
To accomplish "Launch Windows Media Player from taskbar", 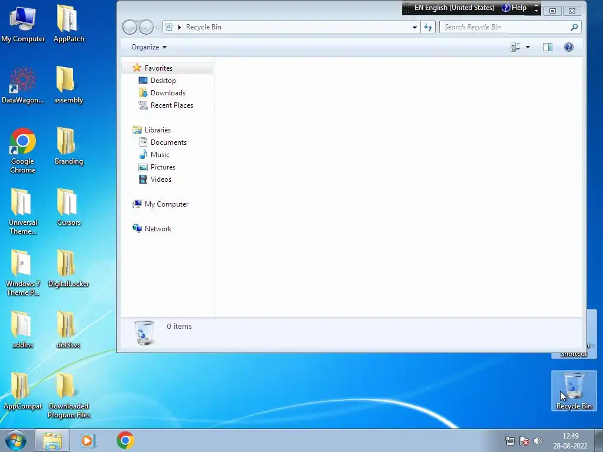I will (x=88, y=440).
